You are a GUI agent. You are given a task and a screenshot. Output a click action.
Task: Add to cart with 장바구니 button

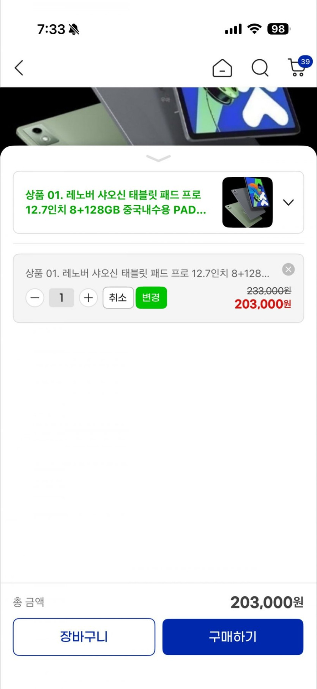tap(84, 637)
